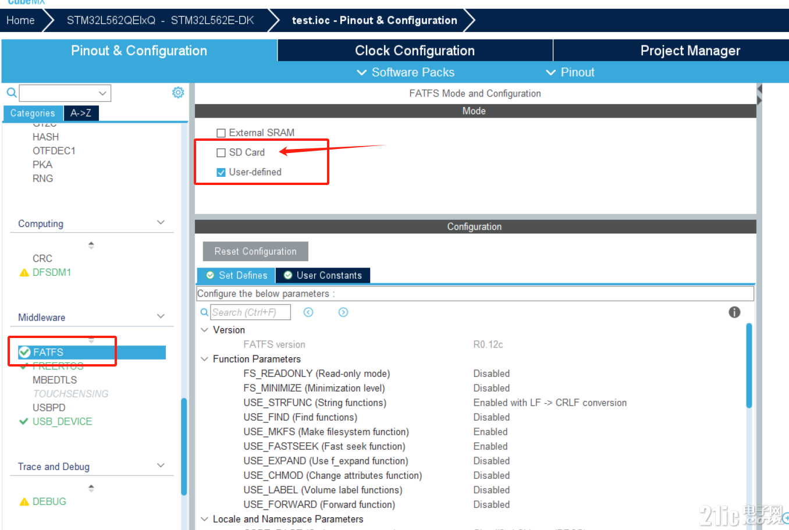Go to Home breadcrumb
The height and width of the screenshot is (530, 789).
click(21, 20)
